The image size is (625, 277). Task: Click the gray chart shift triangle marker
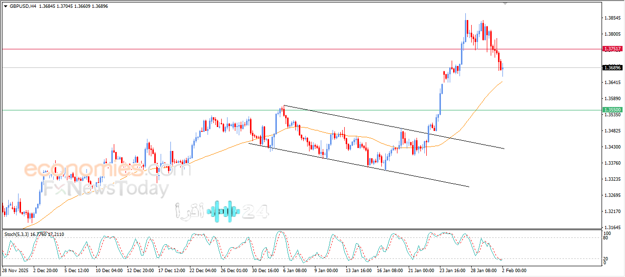505,3
